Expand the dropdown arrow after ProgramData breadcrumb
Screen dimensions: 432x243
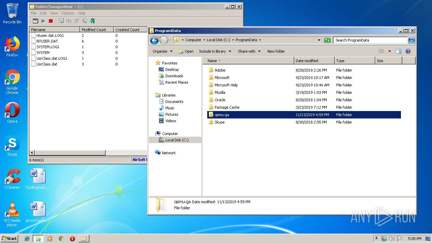260,40
